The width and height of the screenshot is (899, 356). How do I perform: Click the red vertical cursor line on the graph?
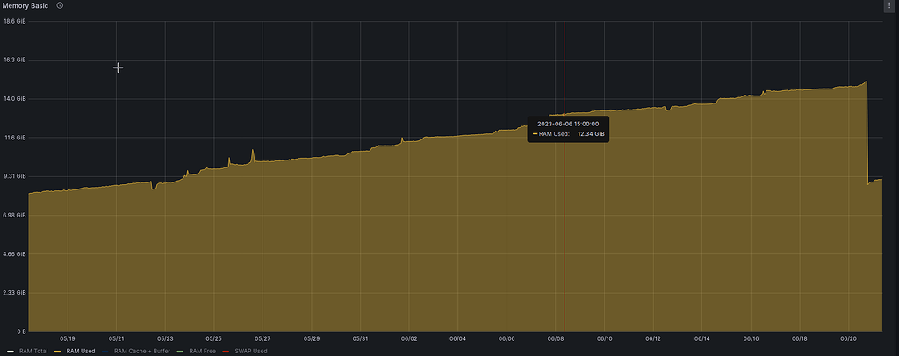click(x=564, y=219)
